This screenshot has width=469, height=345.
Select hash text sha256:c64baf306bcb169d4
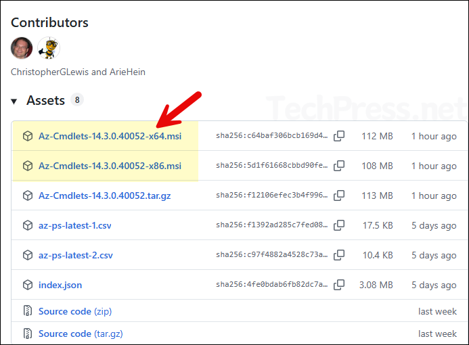pyautogui.click(x=272, y=136)
